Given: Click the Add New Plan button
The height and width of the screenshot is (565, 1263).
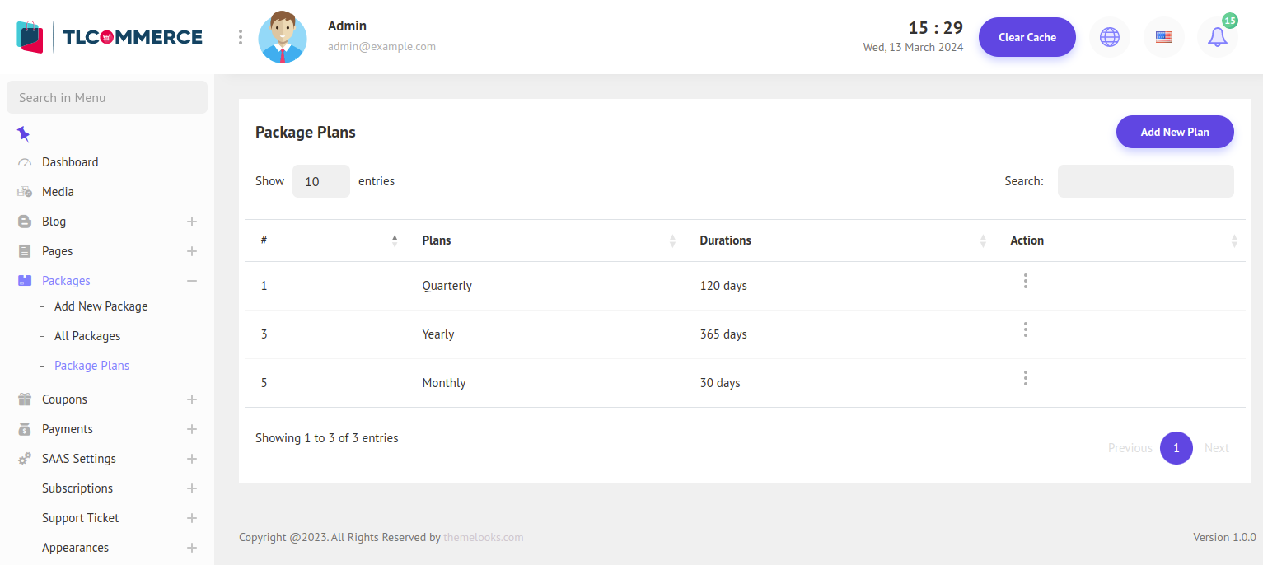Looking at the screenshot, I should pos(1174,132).
